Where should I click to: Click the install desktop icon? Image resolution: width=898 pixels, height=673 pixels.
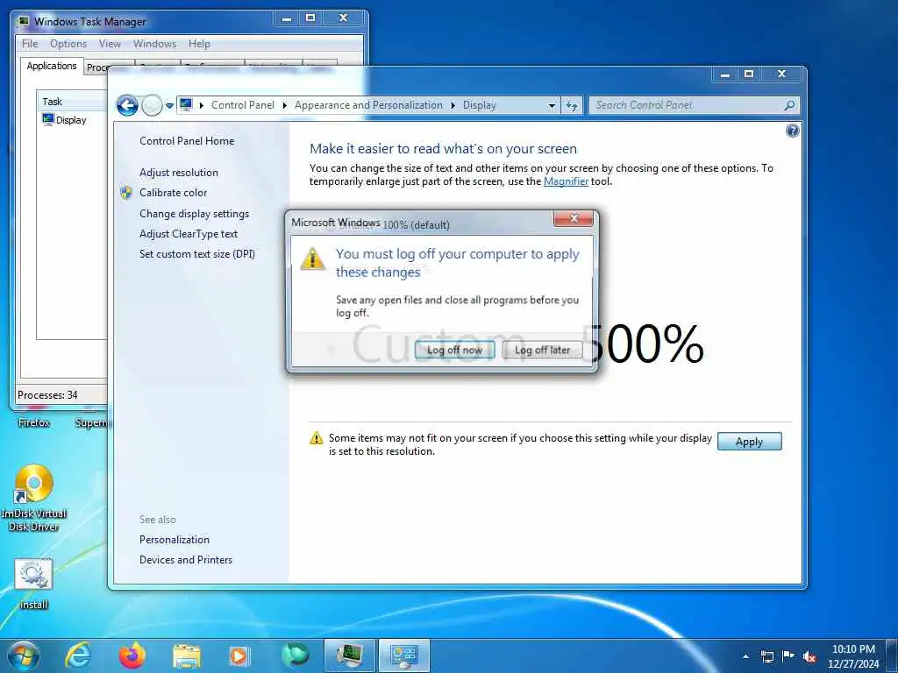point(33,584)
